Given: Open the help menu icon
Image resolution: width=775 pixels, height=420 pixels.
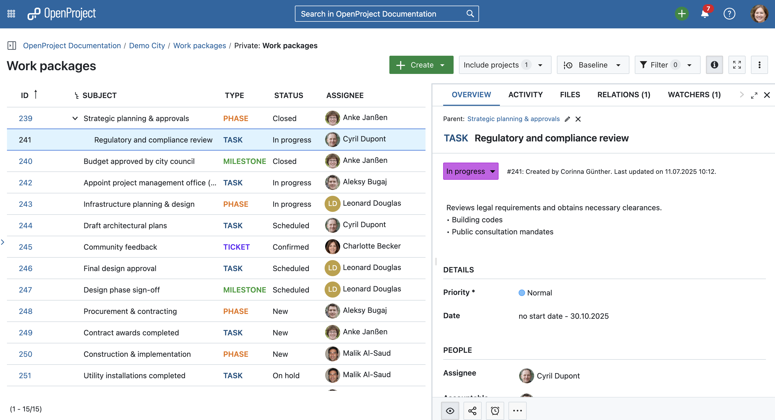Looking at the screenshot, I should point(729,14).
